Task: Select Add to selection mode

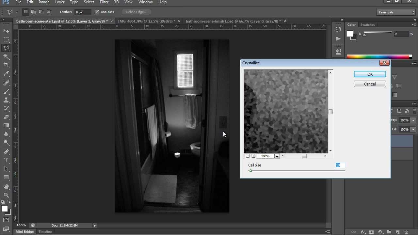Action: [x=33, y=12]
